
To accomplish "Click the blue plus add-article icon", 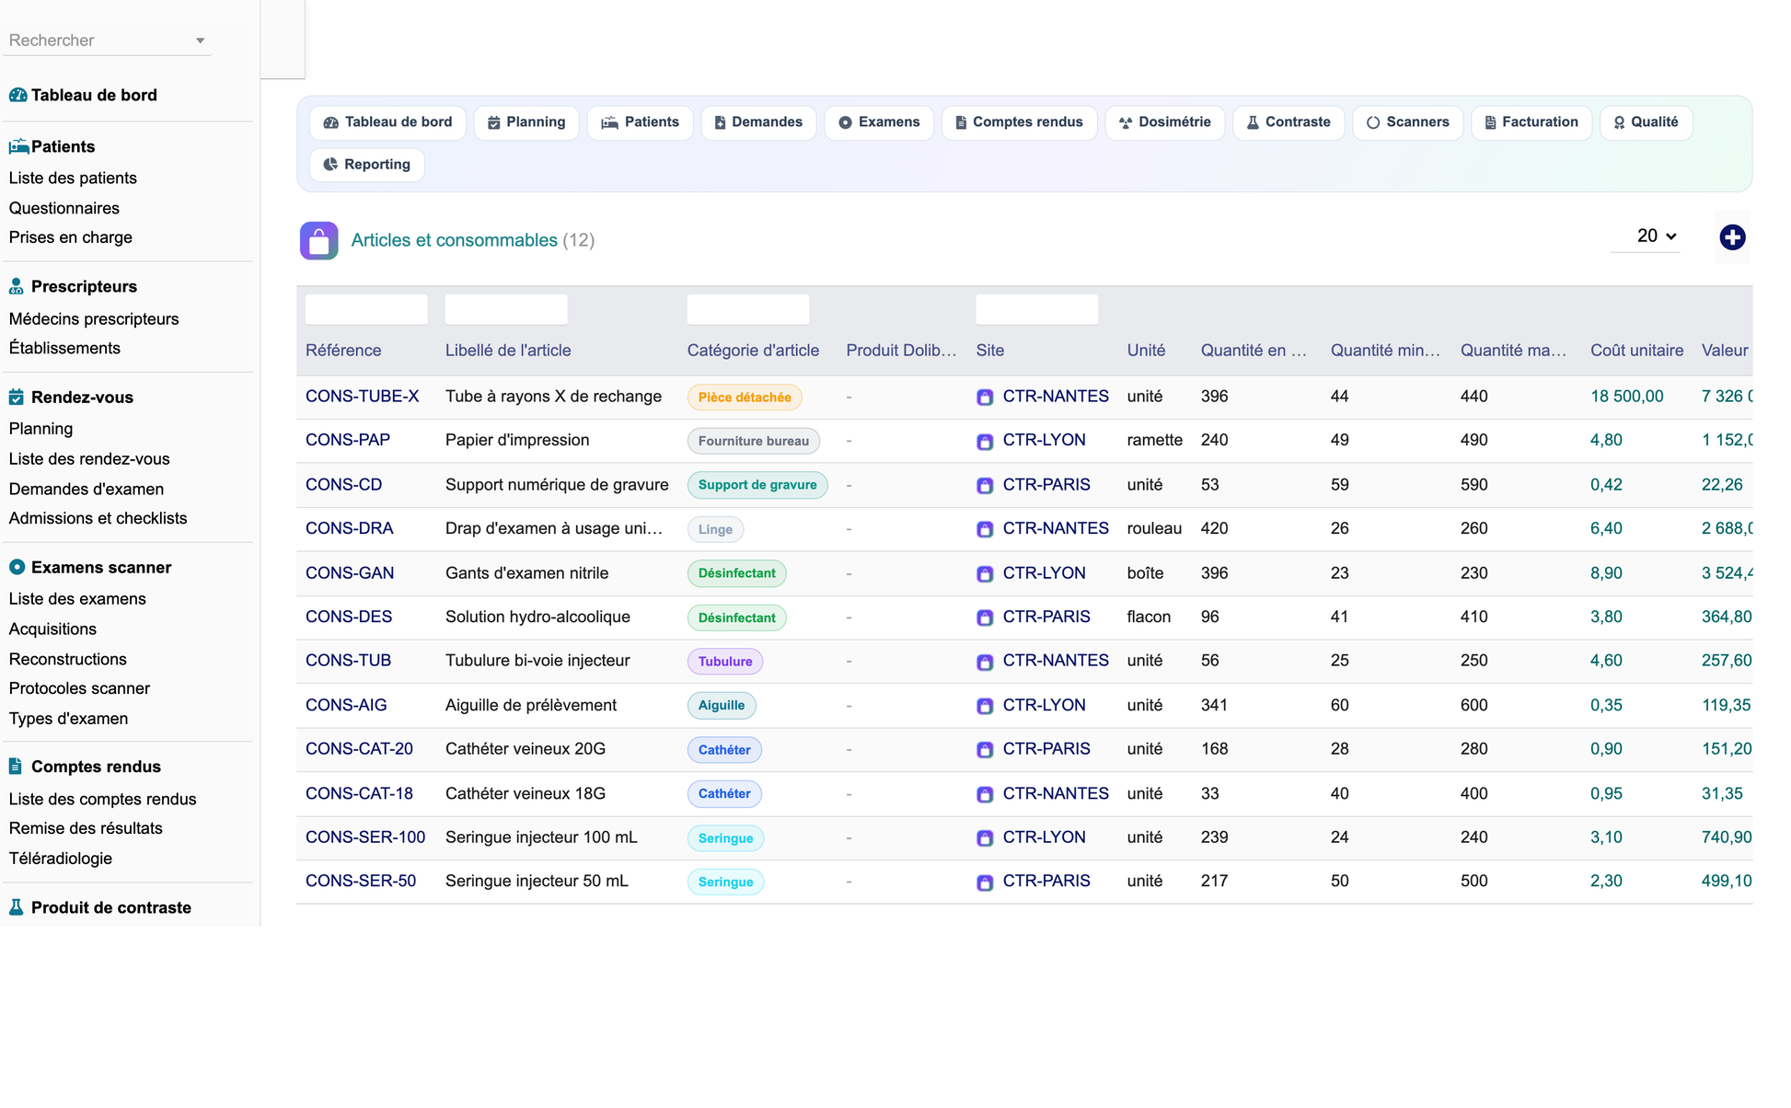I will 1732,237.
